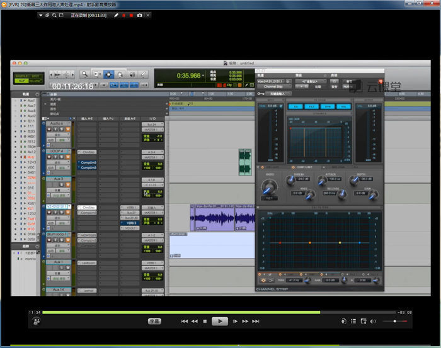Stop the screen recording red square
Viewport: 441px width, 348px height.
click(131, 15)
